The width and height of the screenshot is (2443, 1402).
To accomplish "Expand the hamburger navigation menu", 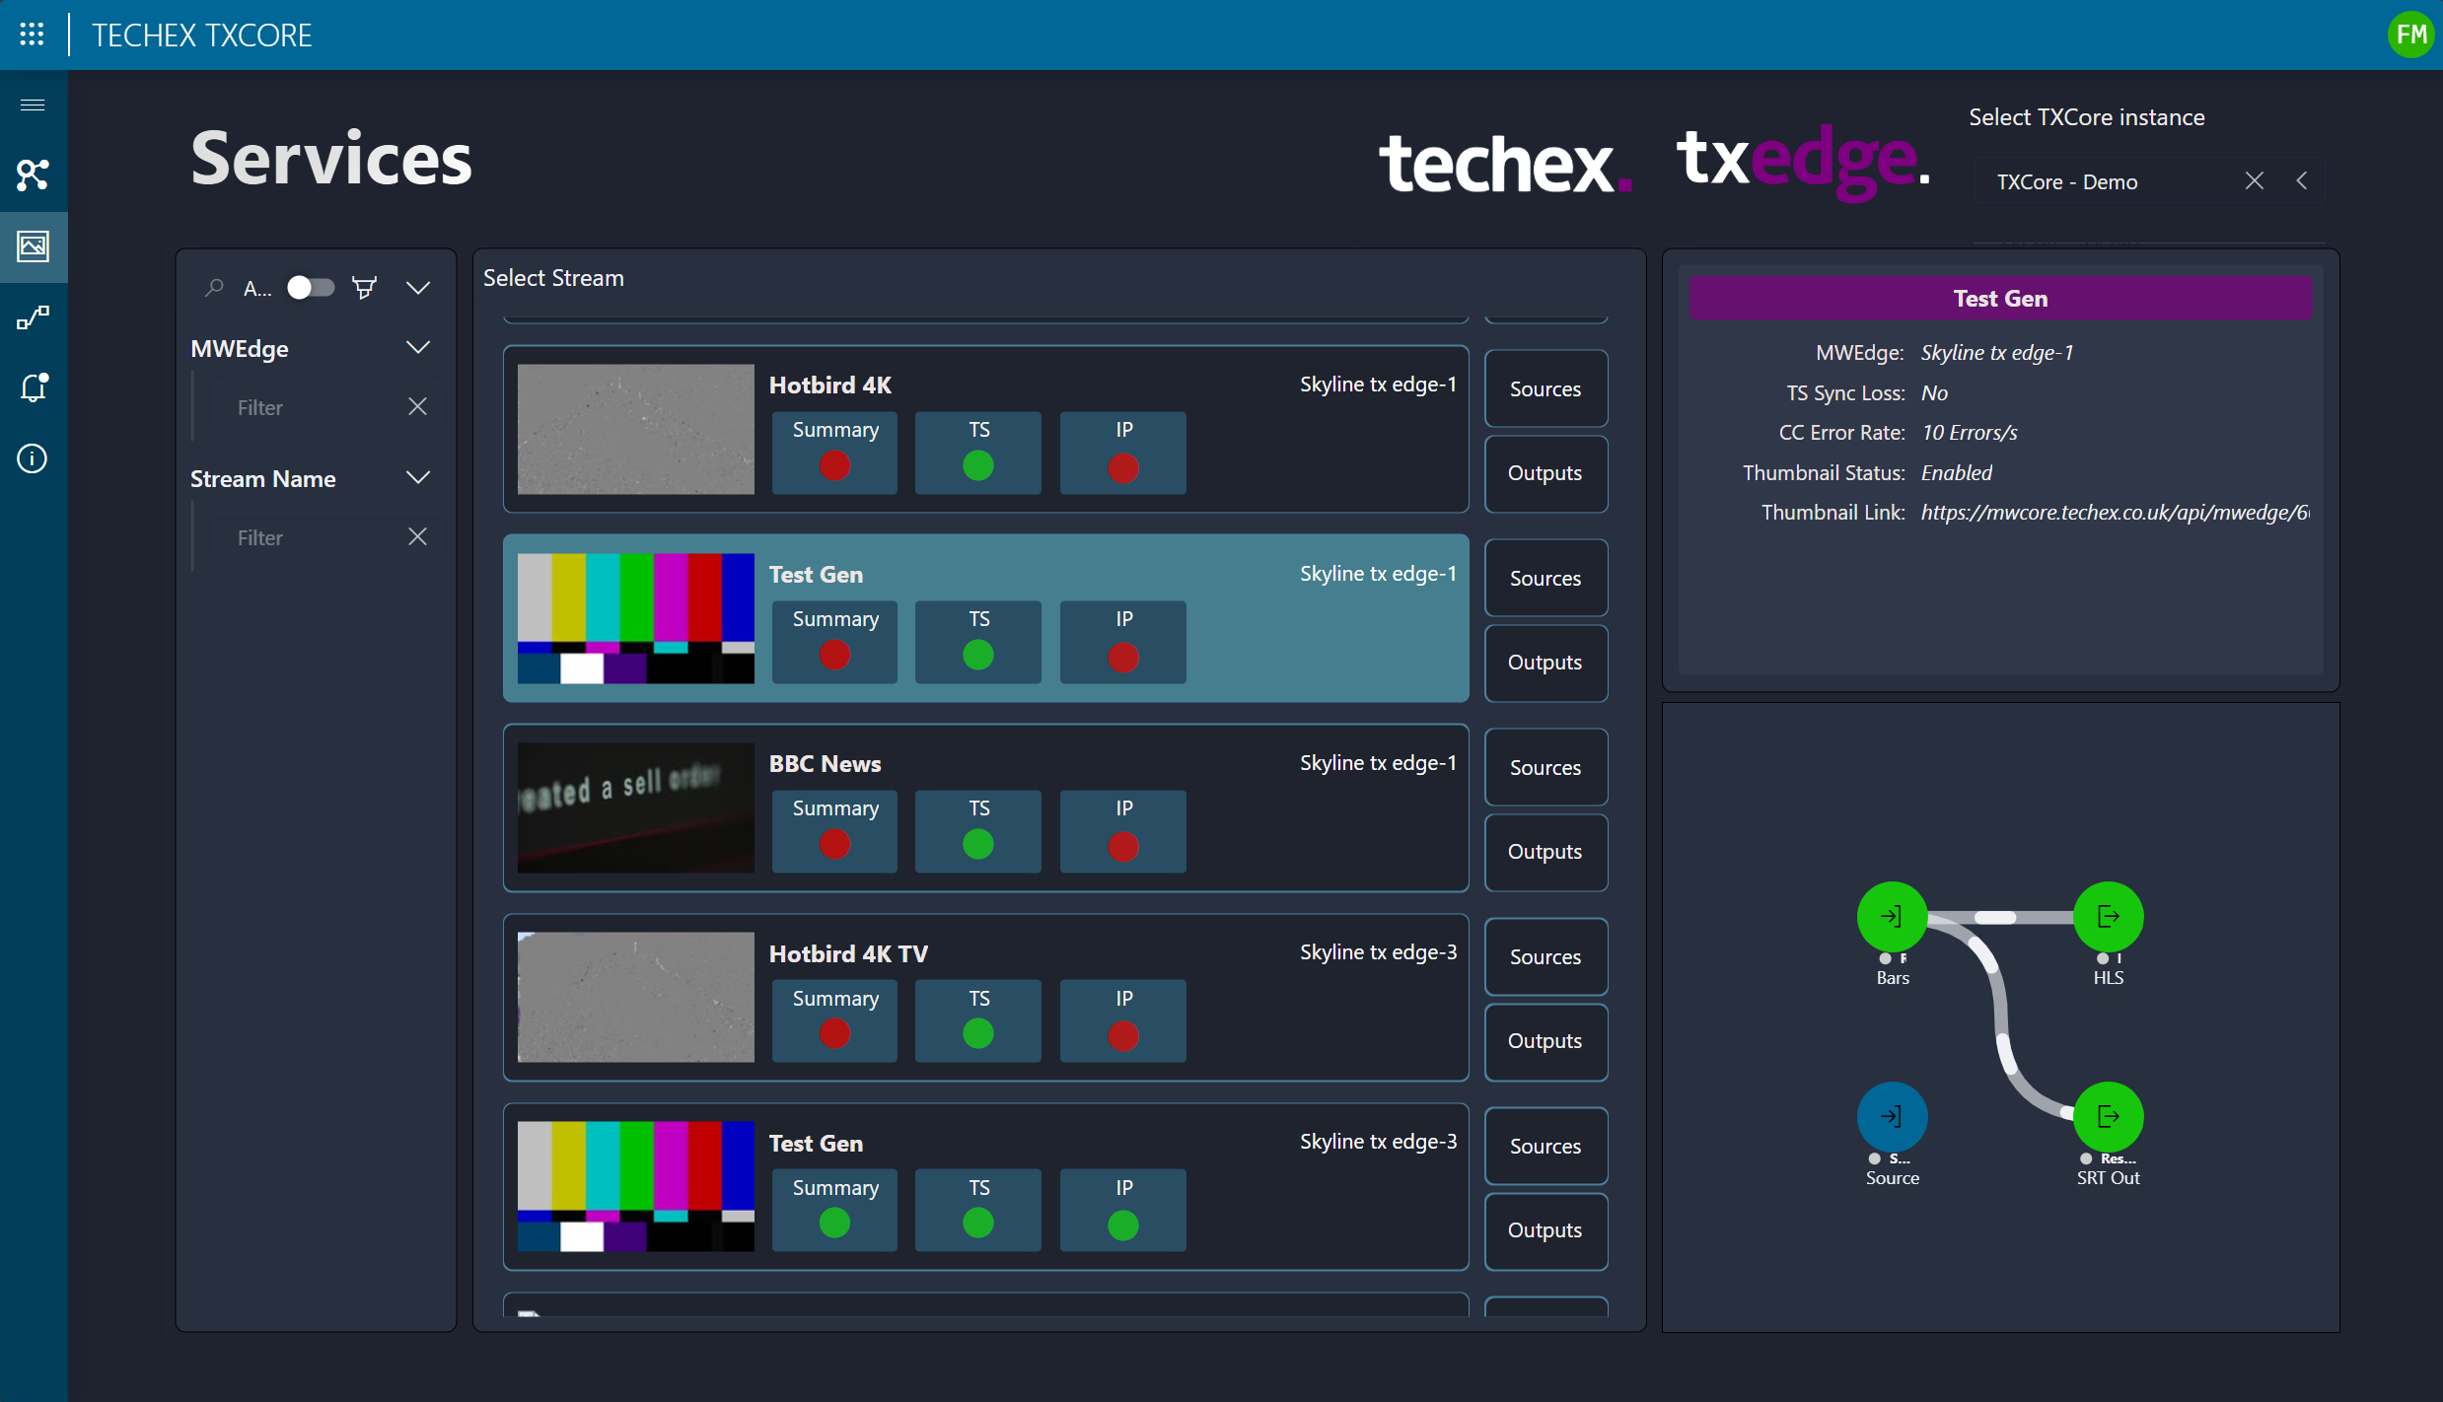I will 33,105.
